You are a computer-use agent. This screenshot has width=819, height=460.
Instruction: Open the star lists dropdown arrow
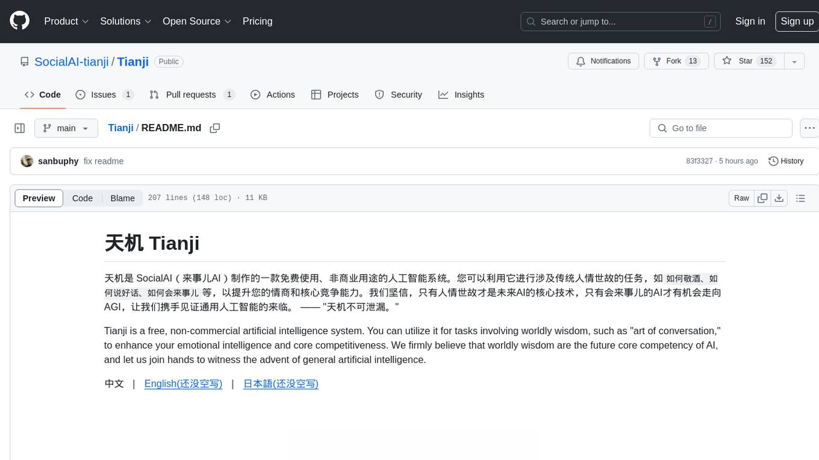point(794,61)
